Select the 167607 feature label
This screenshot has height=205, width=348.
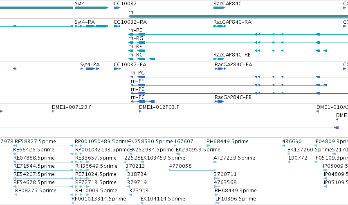184,142
